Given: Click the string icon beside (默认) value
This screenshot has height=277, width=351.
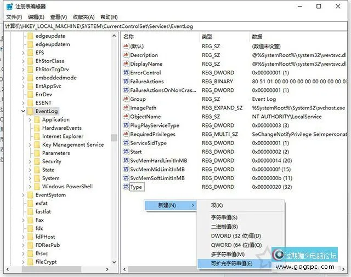Looking at the screenshot, I should [126, 46].
